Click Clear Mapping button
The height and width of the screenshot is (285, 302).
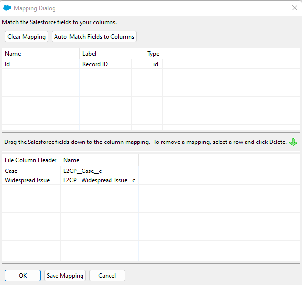(x=27, y=37)
